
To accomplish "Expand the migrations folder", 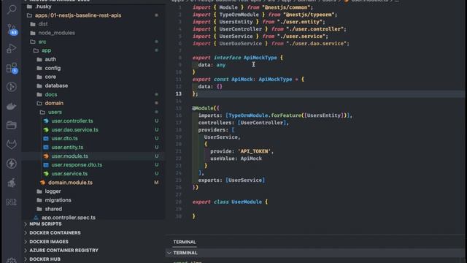I will 58,200.
